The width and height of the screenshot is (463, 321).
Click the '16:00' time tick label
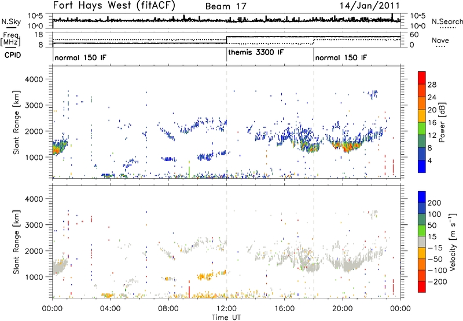(284, 309)
